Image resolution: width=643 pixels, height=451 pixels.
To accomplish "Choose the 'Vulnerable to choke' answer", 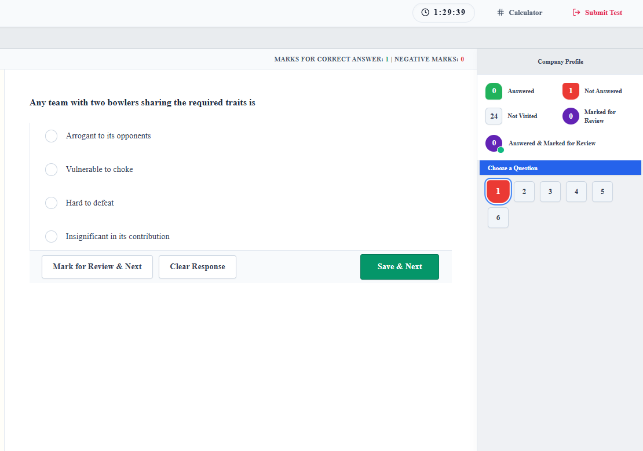I will 51,170.
